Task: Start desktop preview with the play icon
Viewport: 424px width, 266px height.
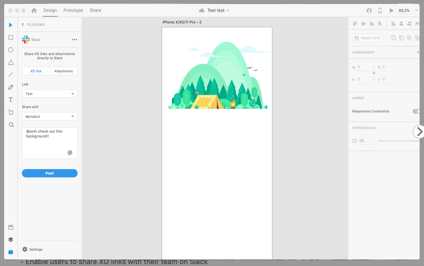Action: tap(392, 10)
